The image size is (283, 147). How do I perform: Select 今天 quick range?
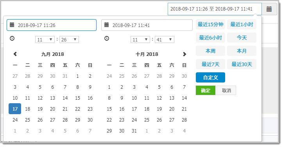click(x=242, y=38)
